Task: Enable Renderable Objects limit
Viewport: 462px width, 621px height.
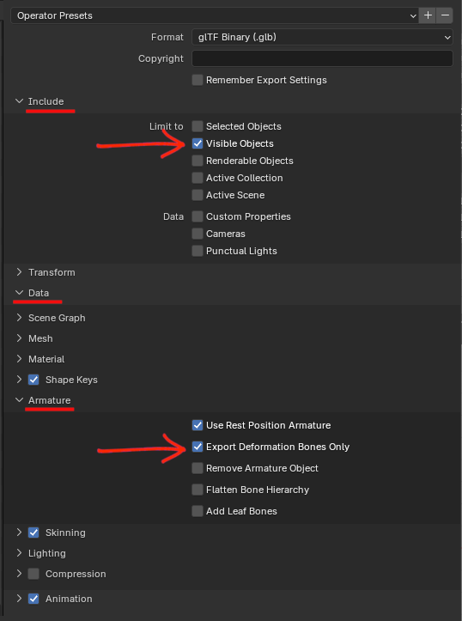Action: click(198, 161)
